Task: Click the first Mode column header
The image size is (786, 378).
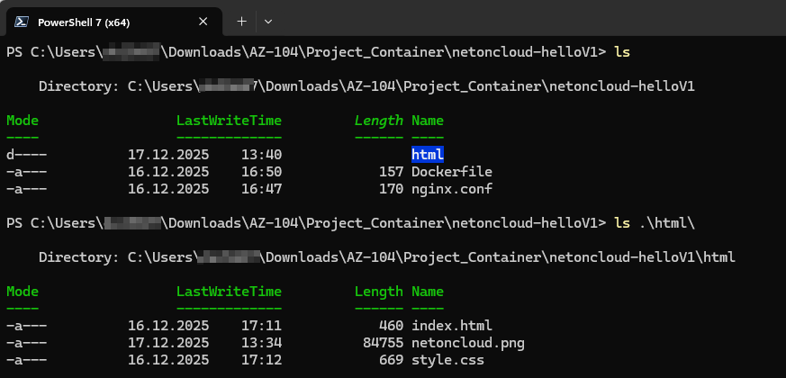Action: (x=23, y=120)
